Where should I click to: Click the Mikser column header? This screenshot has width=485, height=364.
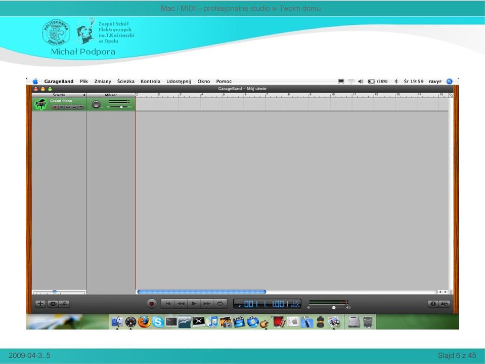(111, 95)
